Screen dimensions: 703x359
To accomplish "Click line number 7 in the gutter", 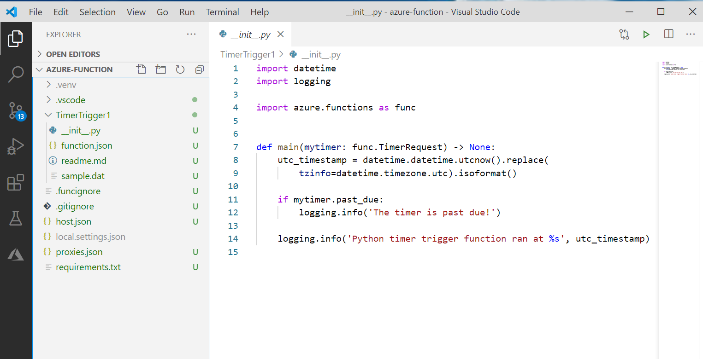I will point(236,147).
